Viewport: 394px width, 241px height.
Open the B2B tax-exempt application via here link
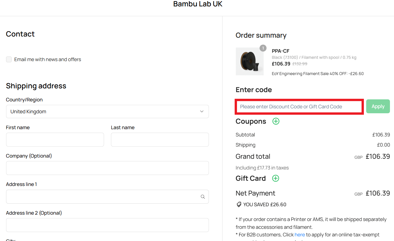point(300,235)
